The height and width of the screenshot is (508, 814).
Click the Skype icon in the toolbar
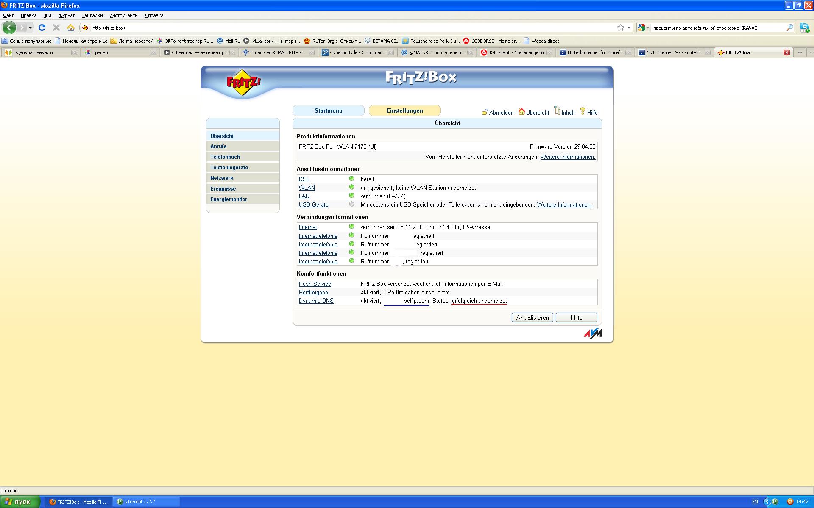[804, 28]
